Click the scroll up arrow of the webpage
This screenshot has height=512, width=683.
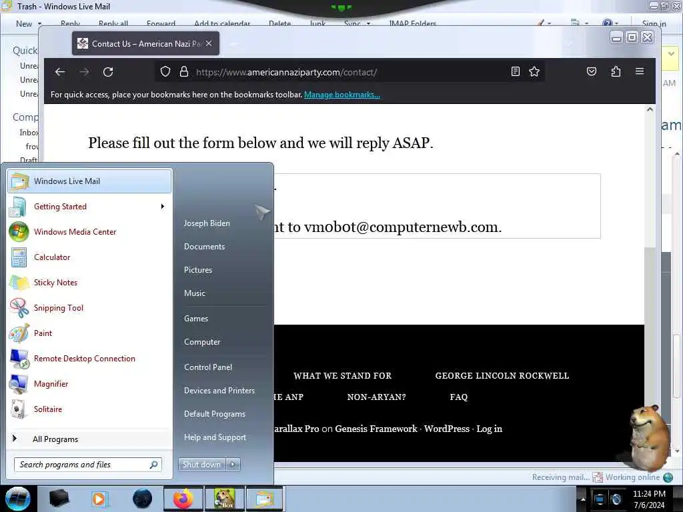[650, 110]
